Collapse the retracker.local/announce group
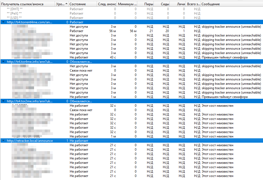The width and height of the screenshot is (263, 180). point(3,141)
